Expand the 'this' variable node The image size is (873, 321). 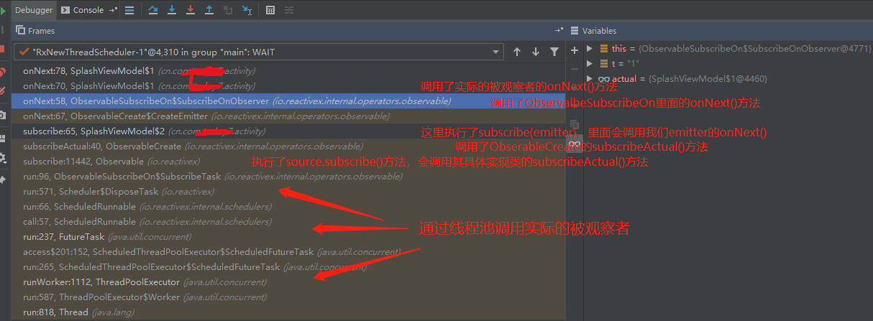click(x=590, y=49)
